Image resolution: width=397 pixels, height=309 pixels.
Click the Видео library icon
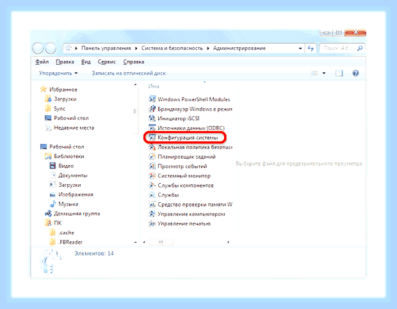pyautogui.click(x=53, y=166)
